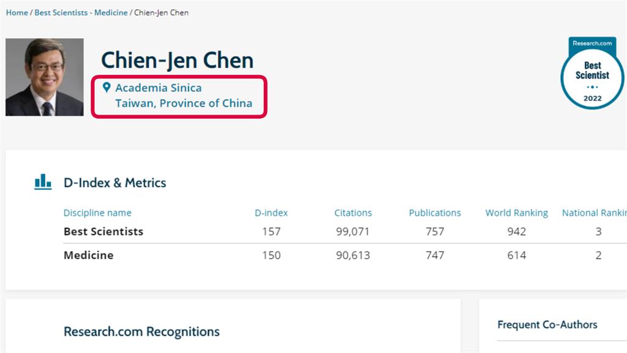Click the Frequent Co-Authors panel heading
The image size is (627, 353).
[547, 325]
